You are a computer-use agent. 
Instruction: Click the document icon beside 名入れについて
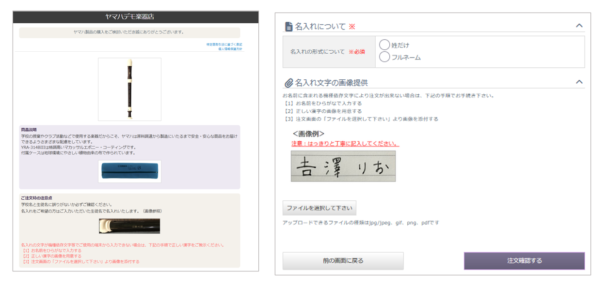coord(288,27)
